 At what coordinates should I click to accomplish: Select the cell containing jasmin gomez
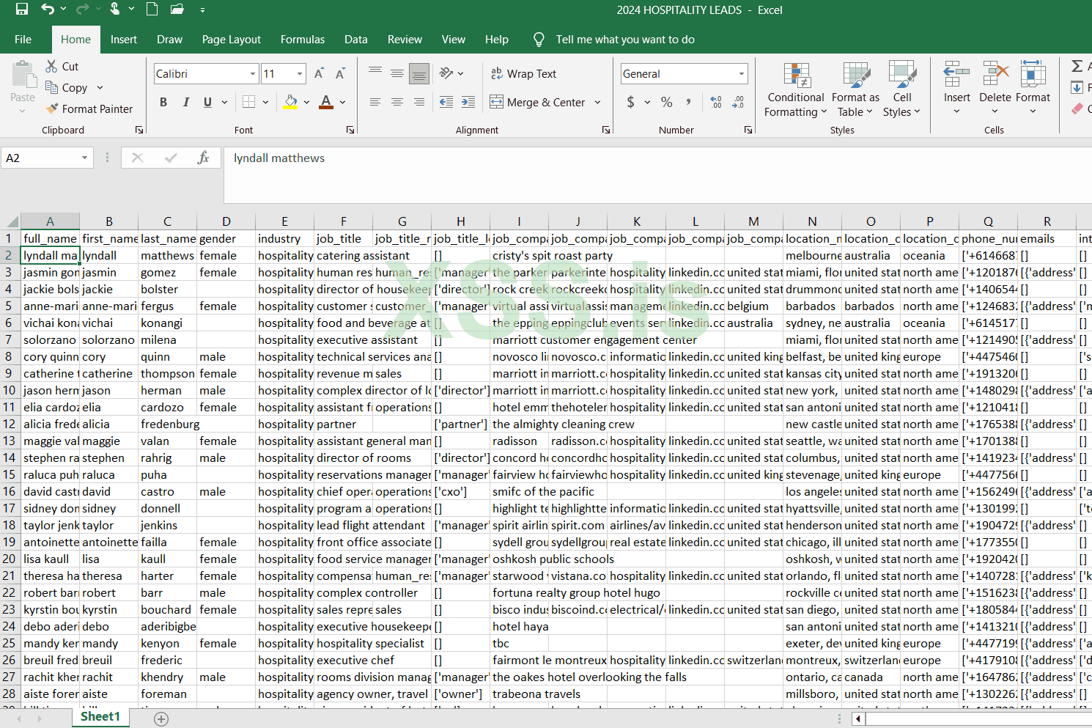pos(50,272)
